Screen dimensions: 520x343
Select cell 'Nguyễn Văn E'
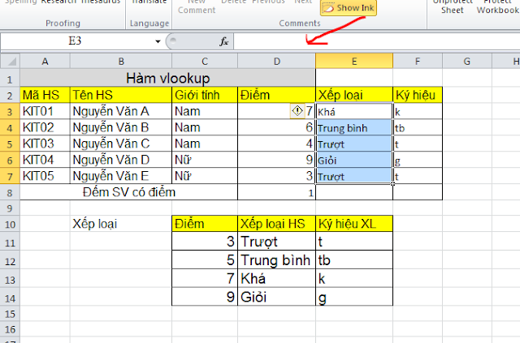tap(121, 176)
